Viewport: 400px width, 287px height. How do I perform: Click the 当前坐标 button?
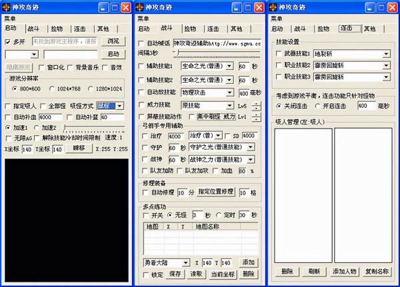click(x=221, y=274)
